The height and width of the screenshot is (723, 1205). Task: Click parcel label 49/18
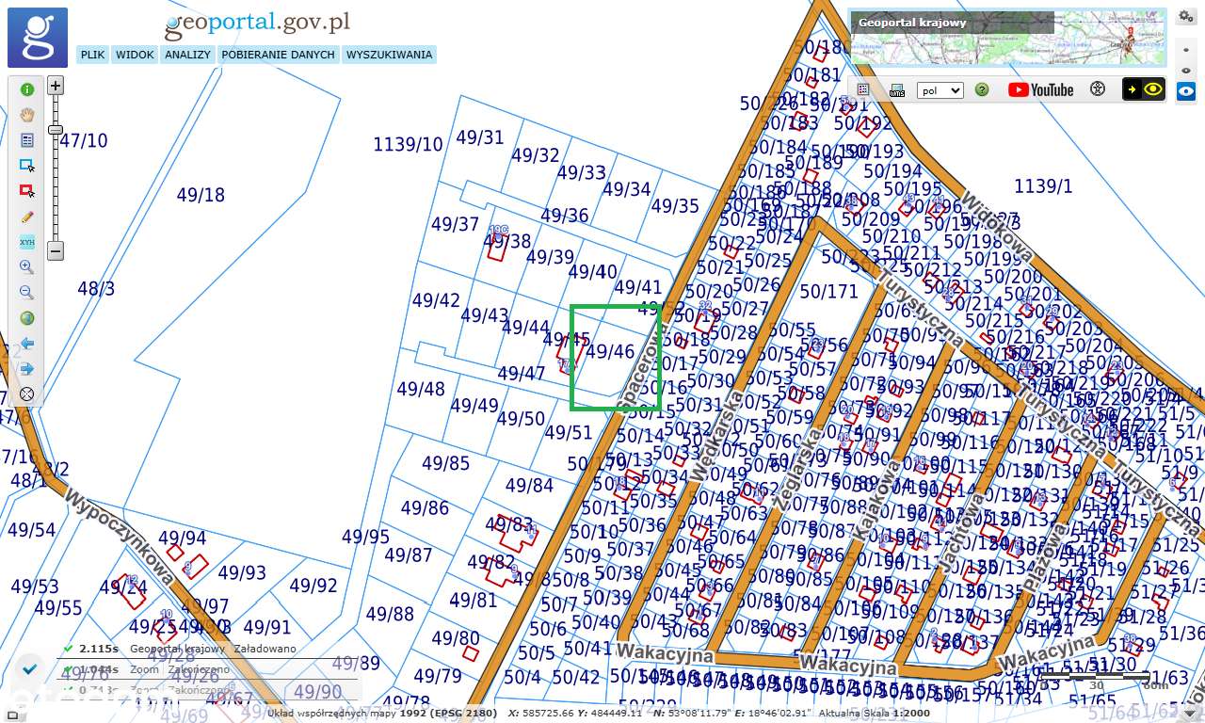tap(201, 195)
